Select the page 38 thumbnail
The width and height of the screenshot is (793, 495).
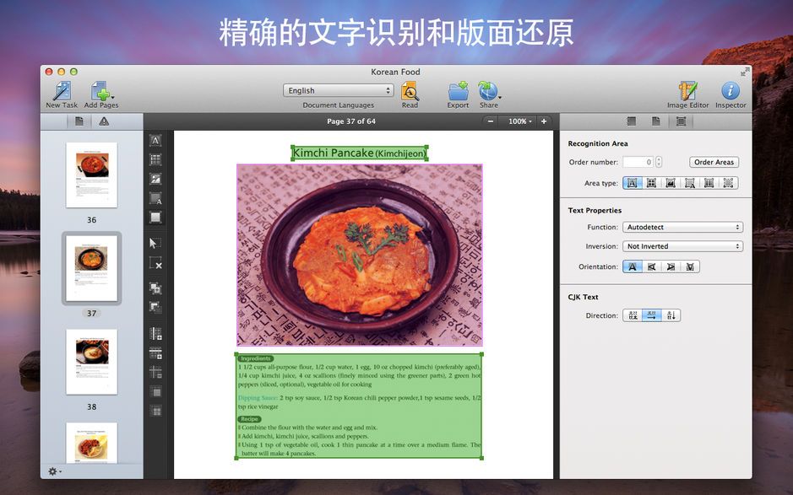[x=91, y=363]
